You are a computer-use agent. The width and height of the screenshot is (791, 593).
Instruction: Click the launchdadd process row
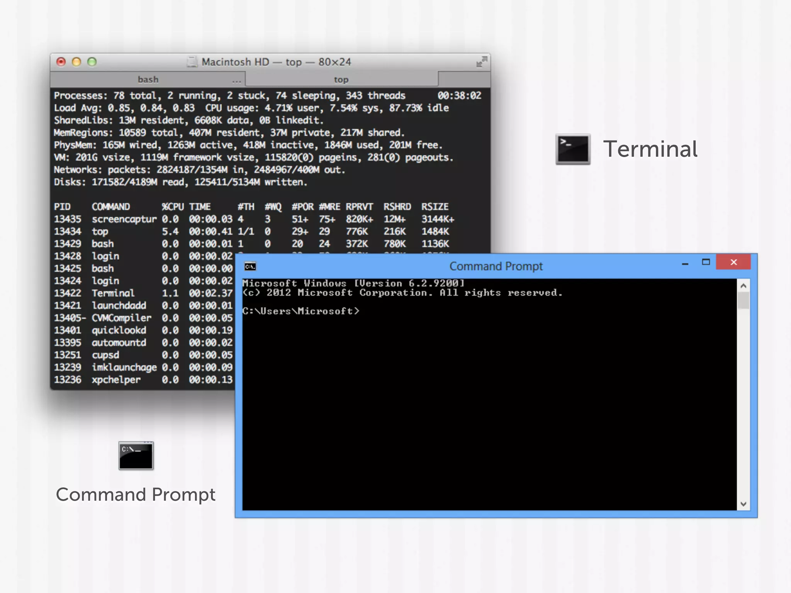143,306
